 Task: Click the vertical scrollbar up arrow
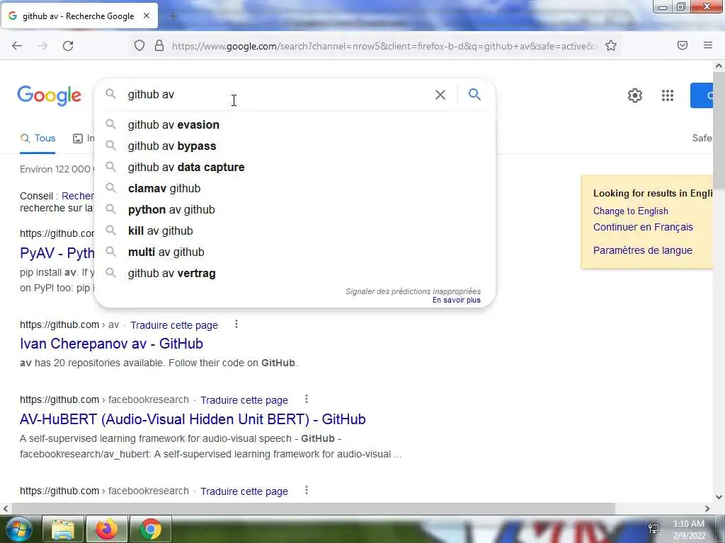tap(719, 66)
